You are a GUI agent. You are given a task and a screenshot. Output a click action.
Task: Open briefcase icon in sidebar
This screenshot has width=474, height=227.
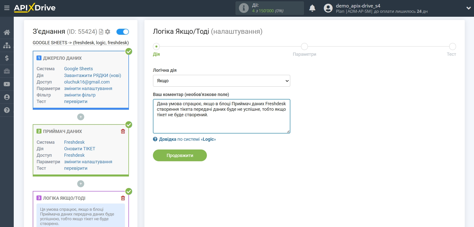point(7,71)
